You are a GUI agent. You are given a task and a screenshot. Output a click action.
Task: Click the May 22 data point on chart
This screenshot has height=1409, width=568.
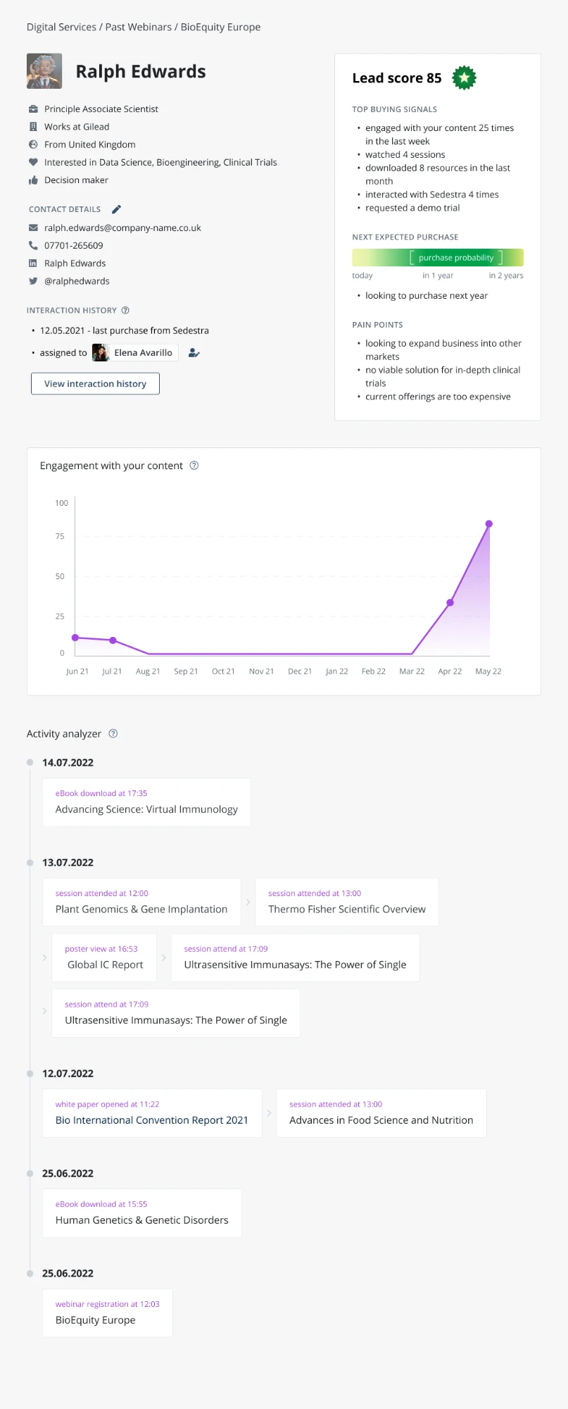[488, 523]
